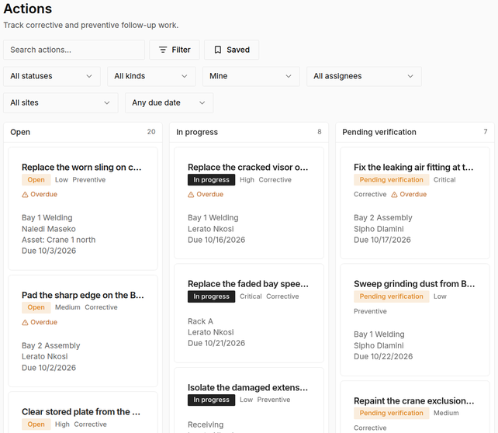Click Due 10/17/2026 date
Screen dimensions: 498x433
[382, 240]
